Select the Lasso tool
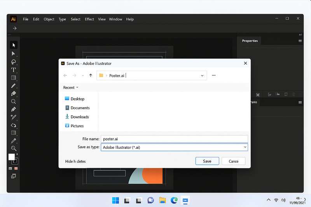 coord(14,62)
